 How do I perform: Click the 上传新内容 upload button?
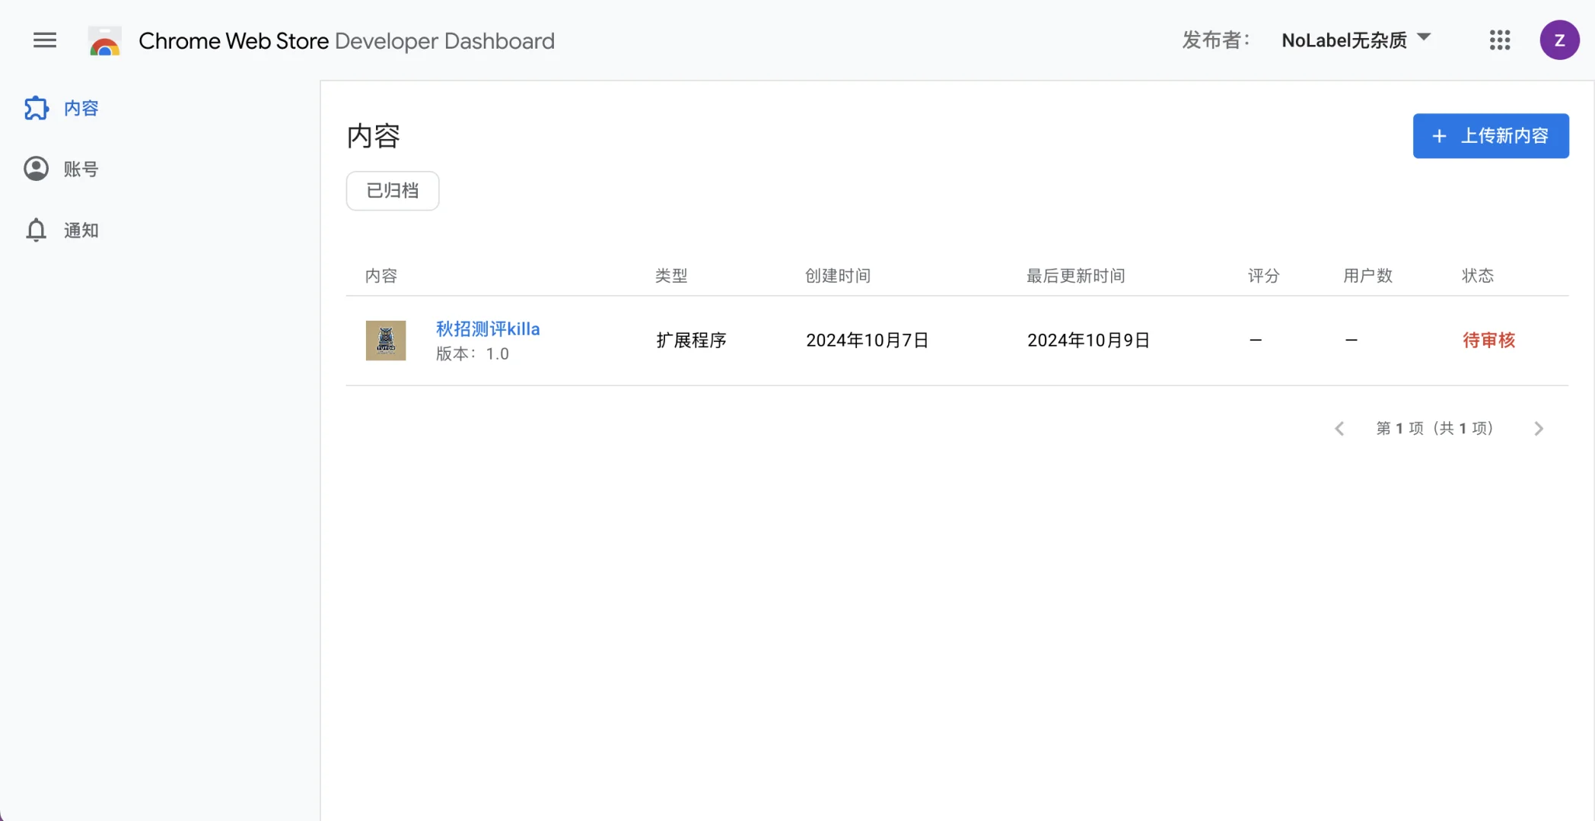pyautogui.click(x=1490, y=136)
